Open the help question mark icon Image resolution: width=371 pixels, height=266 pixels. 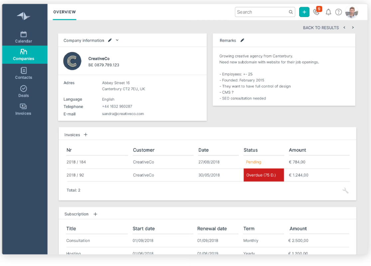tap(338, 12)
